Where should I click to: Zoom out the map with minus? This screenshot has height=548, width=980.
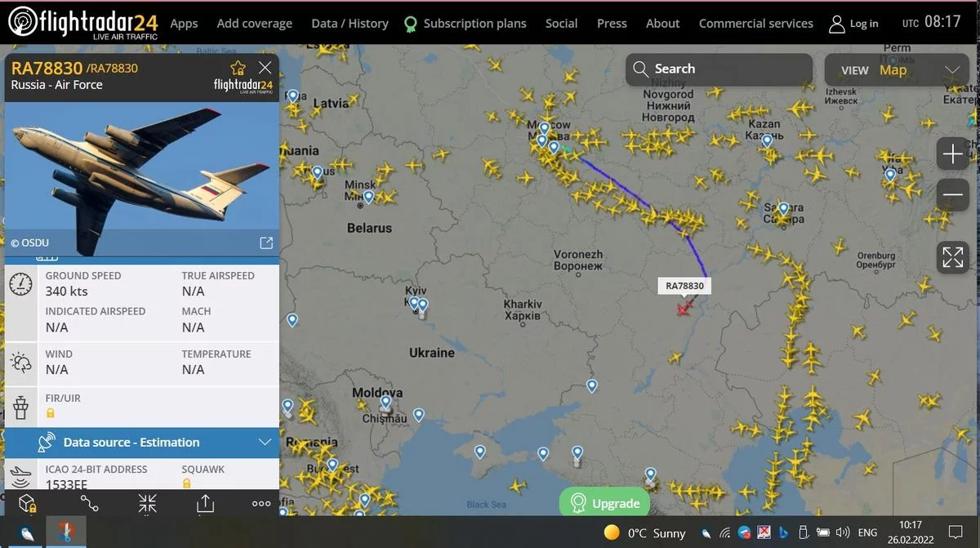tap(953, 194)
